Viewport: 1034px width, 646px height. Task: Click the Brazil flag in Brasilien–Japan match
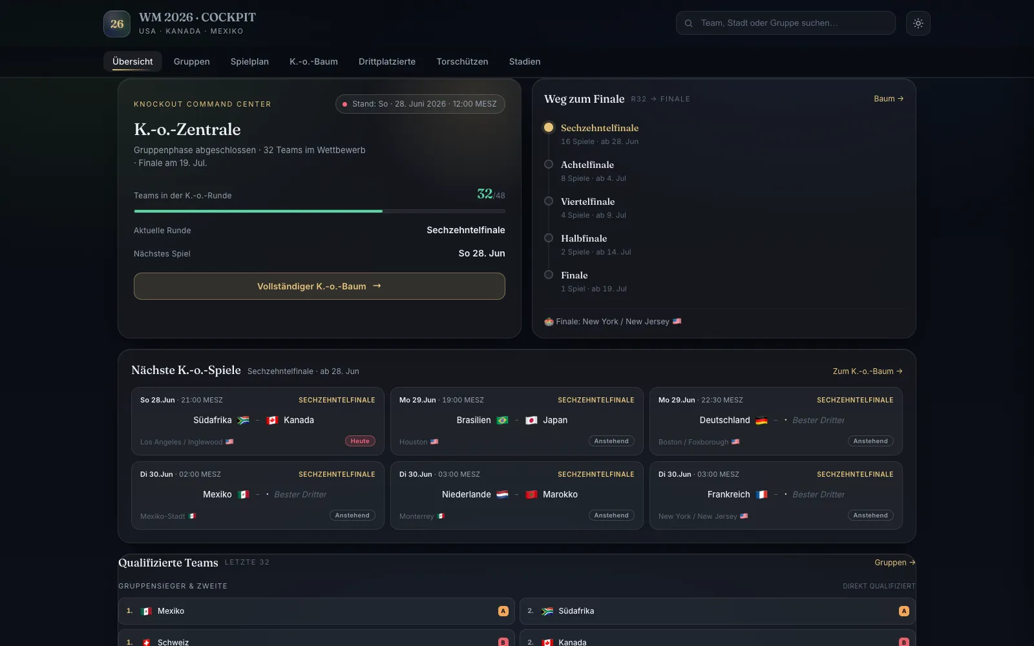[503, 421]
